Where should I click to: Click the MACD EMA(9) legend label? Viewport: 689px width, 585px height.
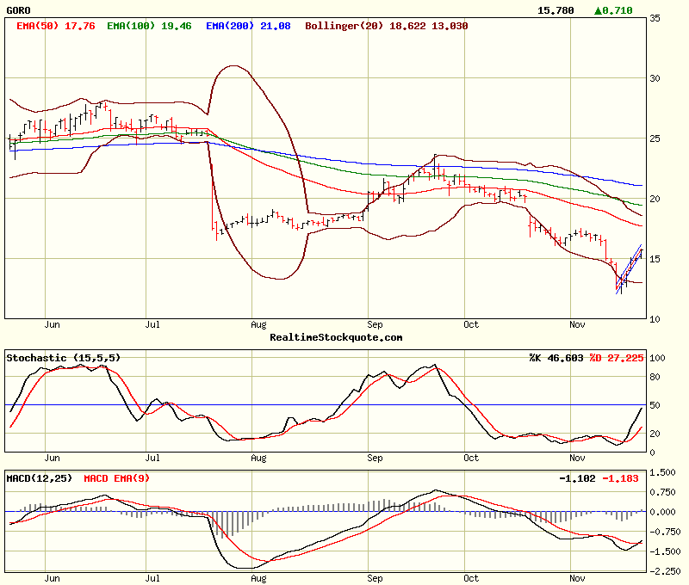click(x=116, y=478)
